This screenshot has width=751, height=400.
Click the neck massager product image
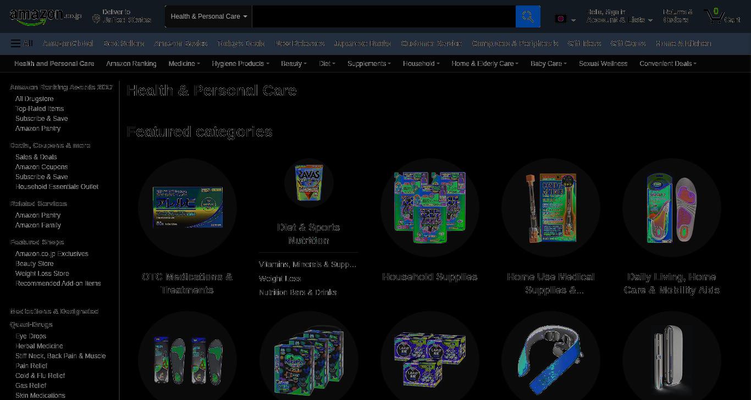click(550, 360)
